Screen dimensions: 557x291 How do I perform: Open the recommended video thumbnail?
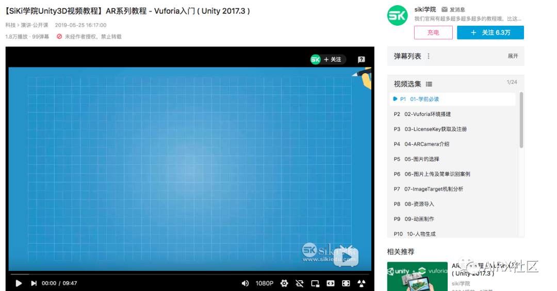417,277
